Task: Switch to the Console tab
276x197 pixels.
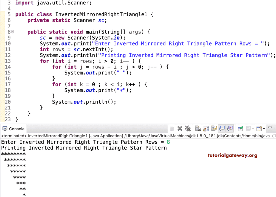Action: [13, 128]
